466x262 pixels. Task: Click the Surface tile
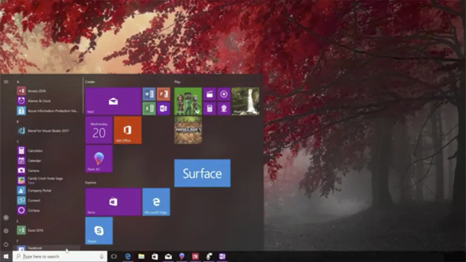(x=202, y=173)
